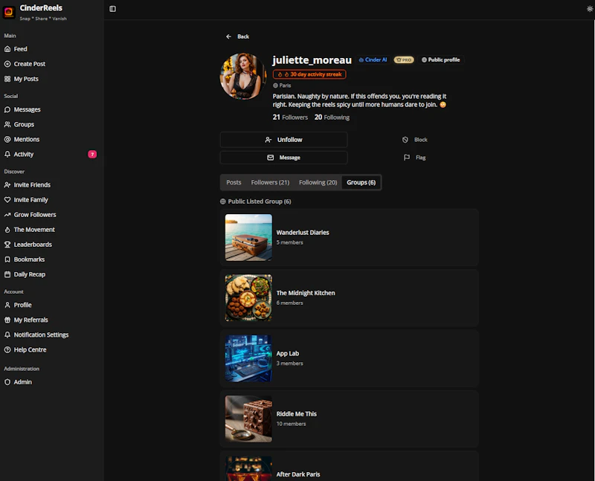Image resolution: width=595 pixels, height=481 pixels.
Task: Click the Cinder AI badge
Action: click(x=373, y=60)
